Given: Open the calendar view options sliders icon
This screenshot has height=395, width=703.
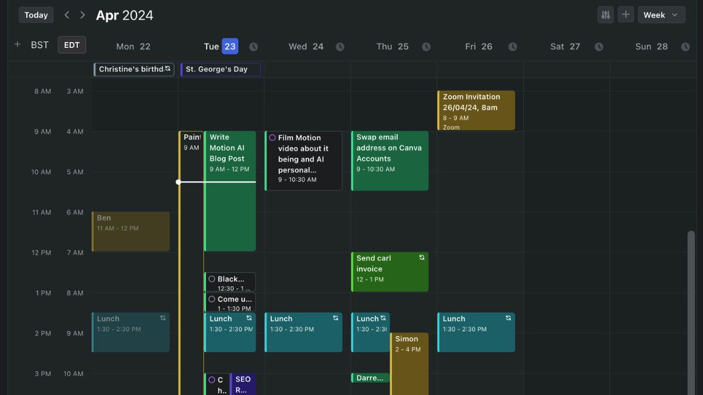Looking at the screenshot, I should [606, 14].
